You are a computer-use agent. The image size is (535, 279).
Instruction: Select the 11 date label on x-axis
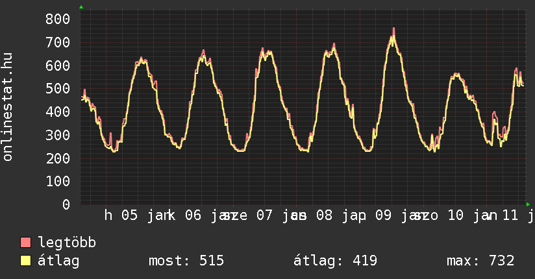tap(510, 215)
